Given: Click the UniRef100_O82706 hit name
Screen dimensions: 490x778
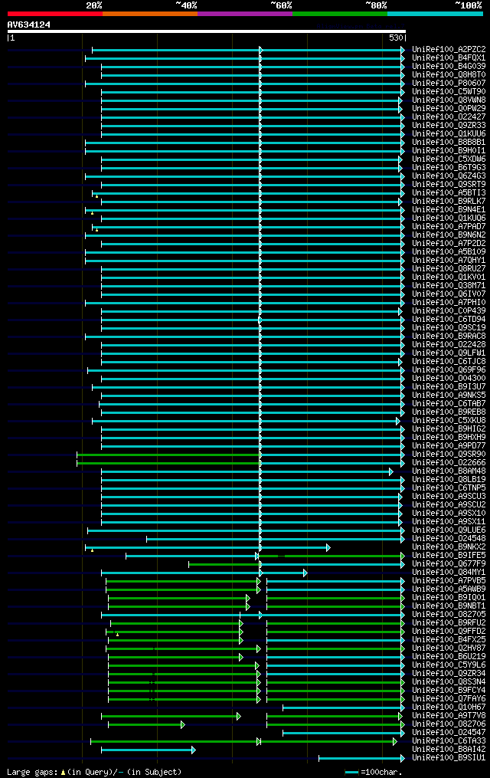Looking at the screenshot, I should click(449, 724).
